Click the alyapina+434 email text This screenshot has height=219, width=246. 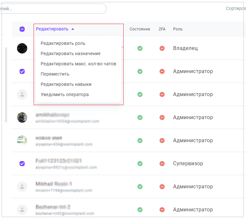64,144
